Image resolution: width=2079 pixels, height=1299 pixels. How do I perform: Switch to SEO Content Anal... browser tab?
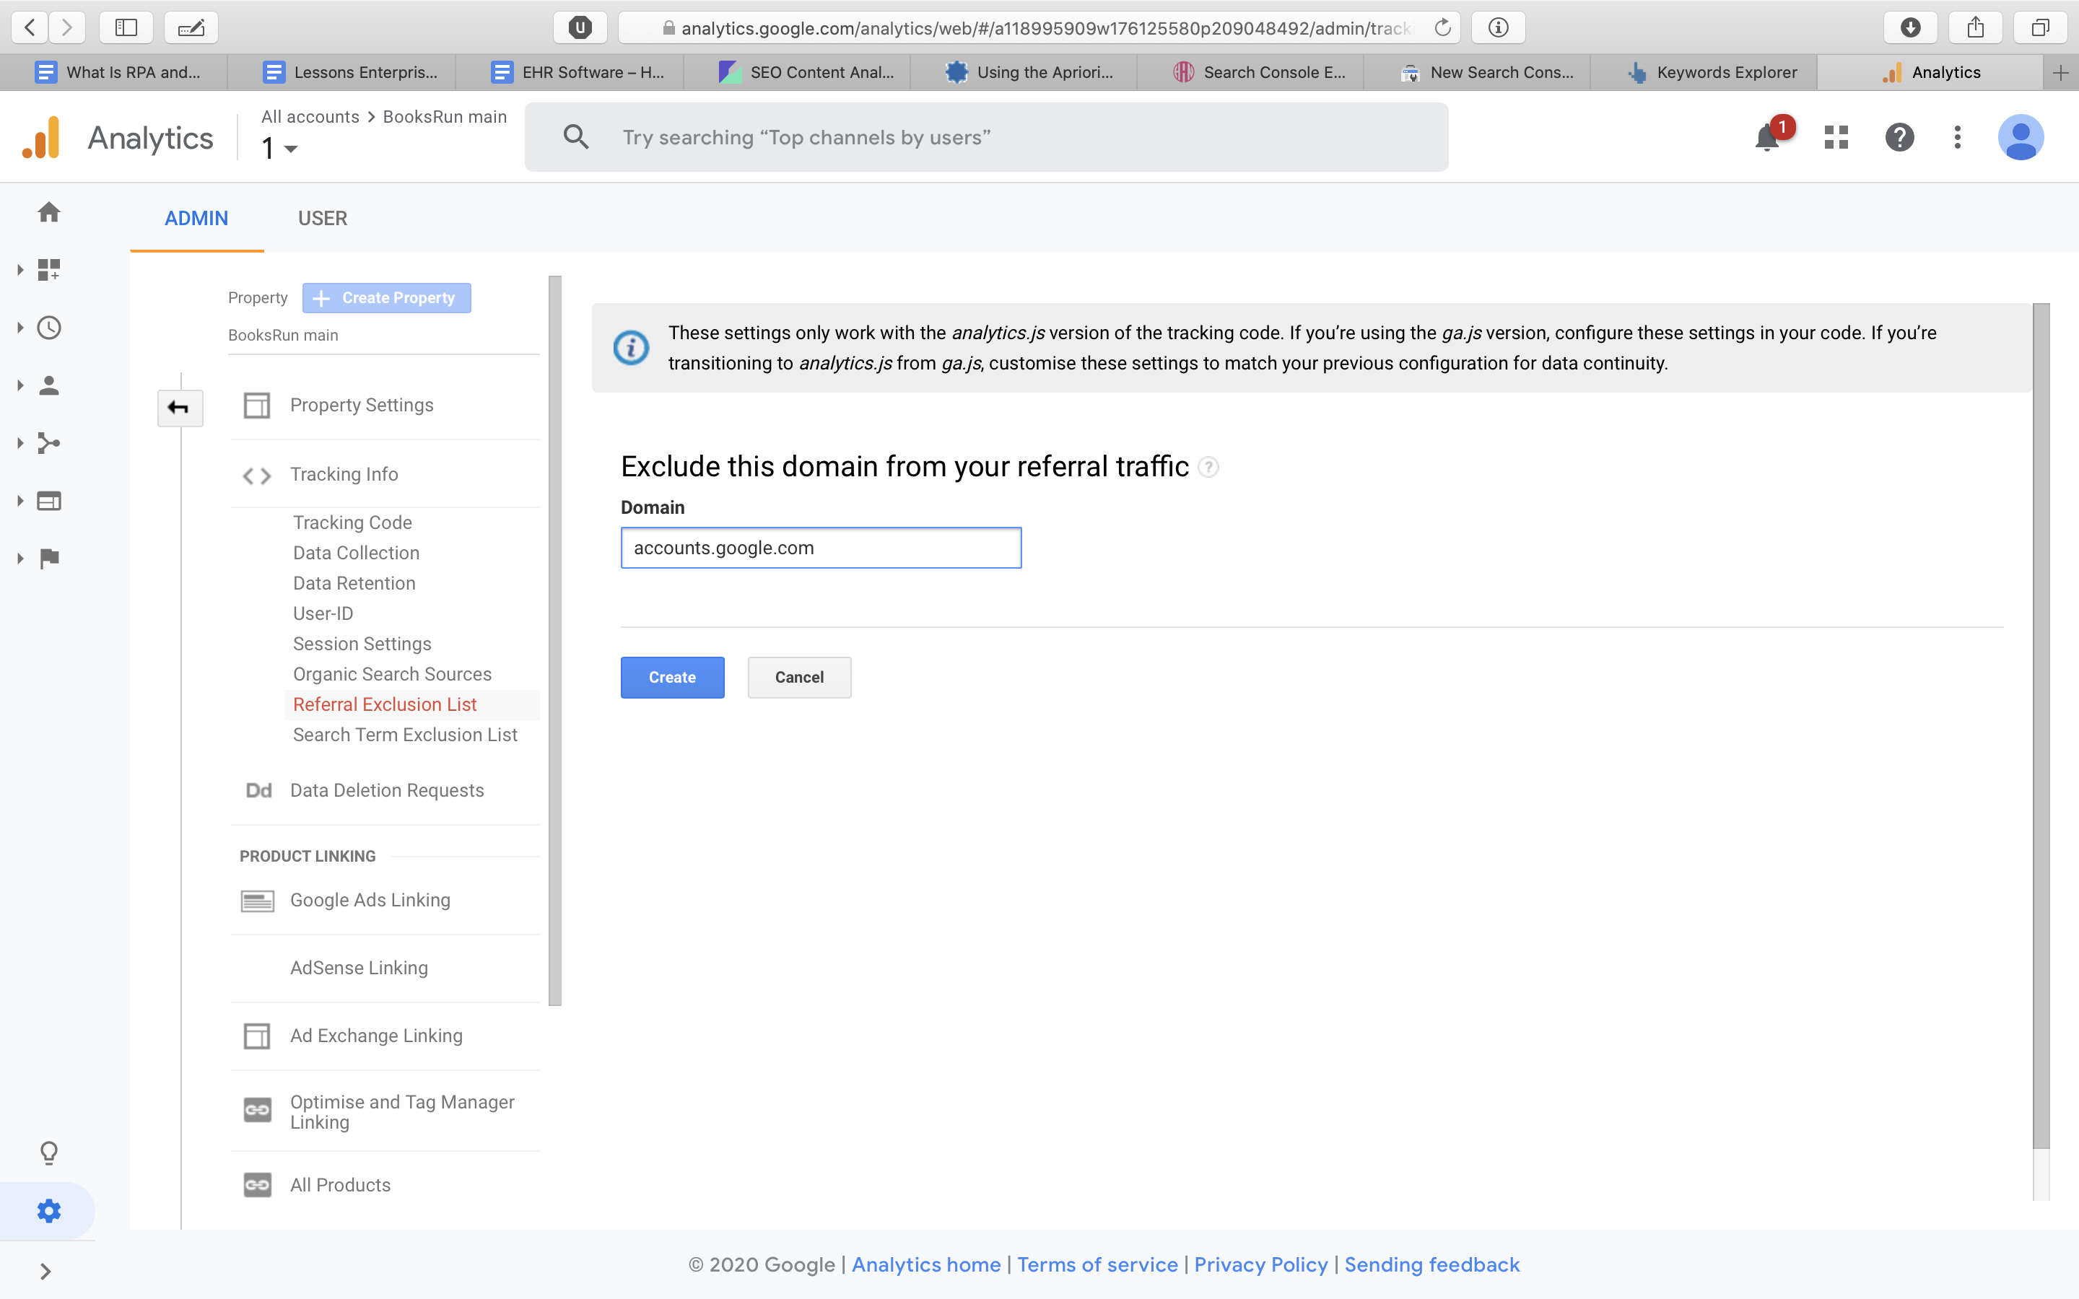click(x=796, y=73)
